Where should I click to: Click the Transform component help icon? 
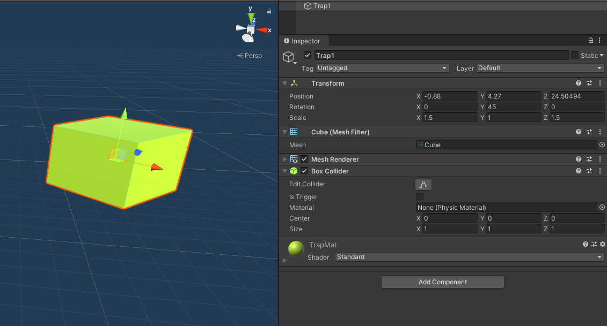tap(578, 83)
